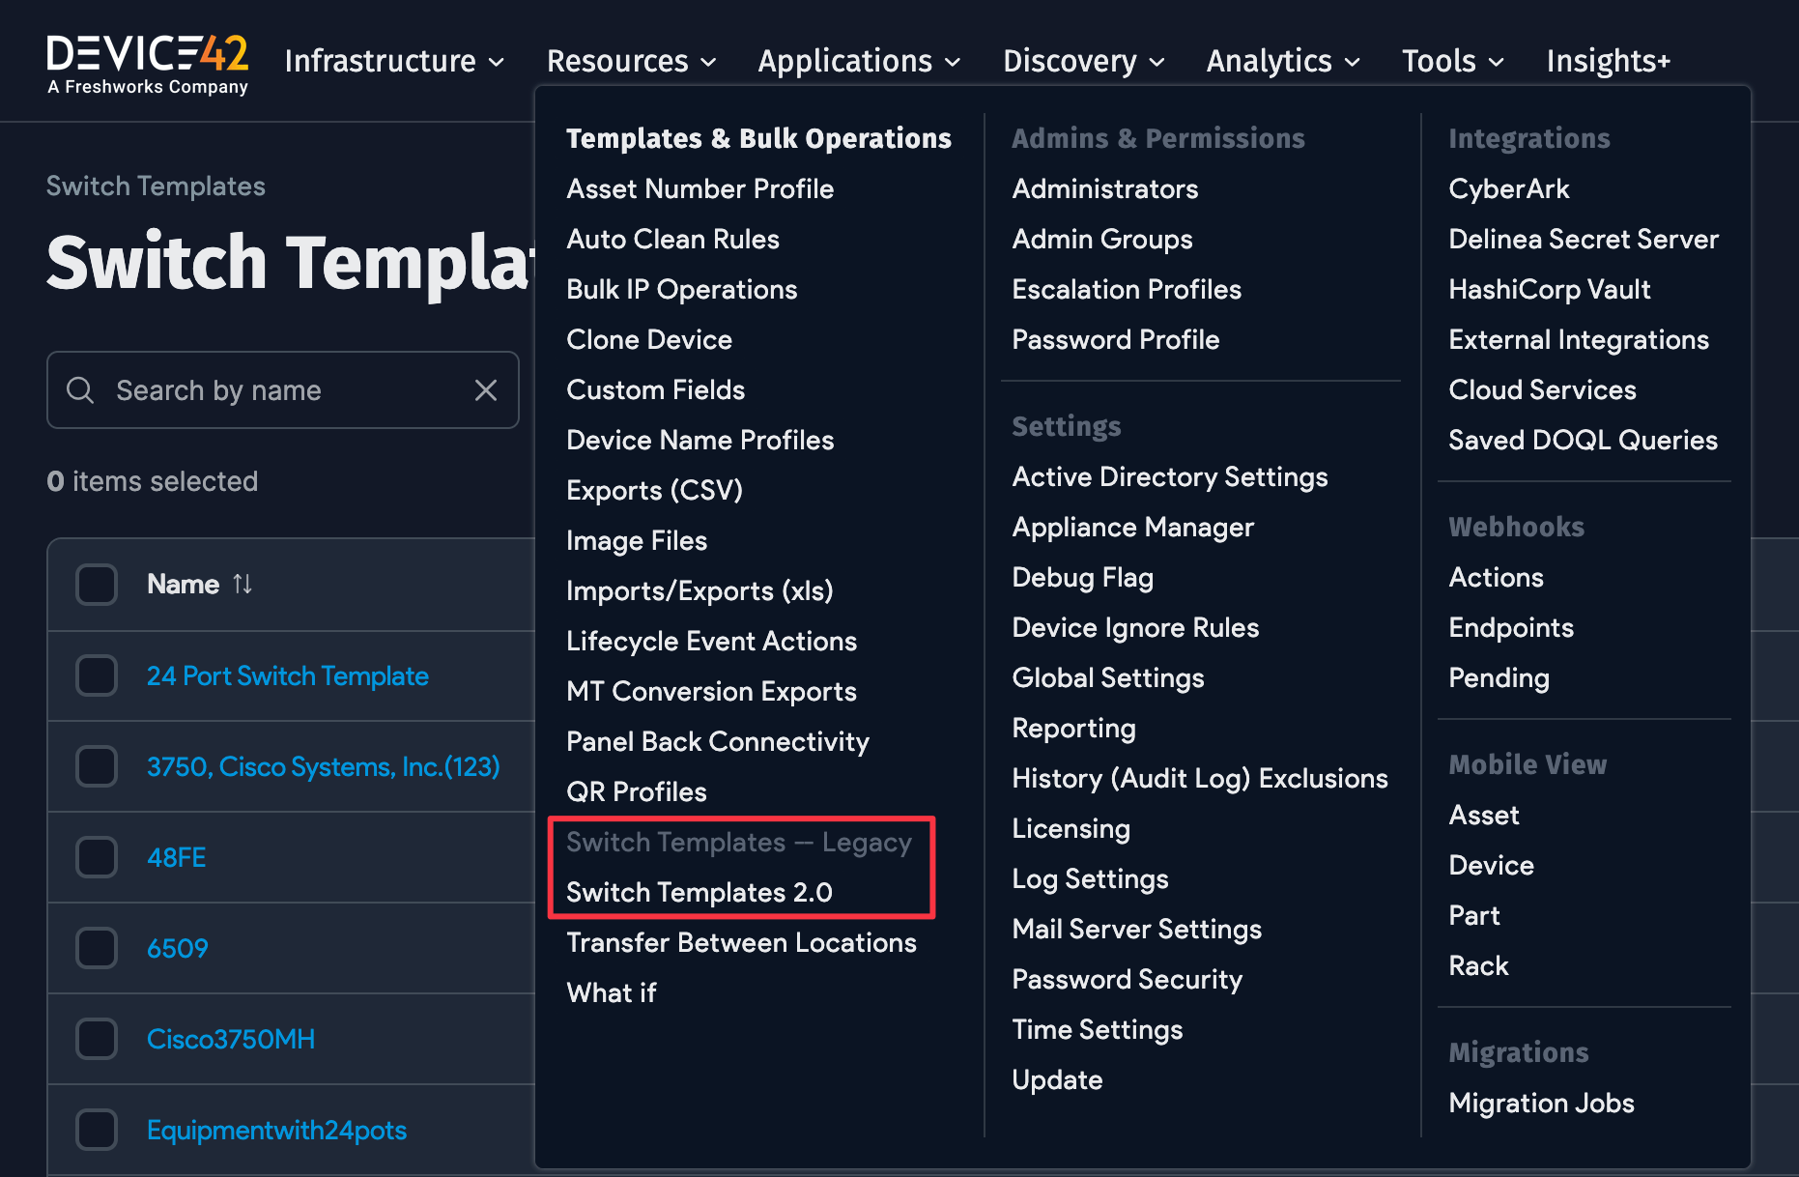
Task: Open the 6509 template link
Action: click(178, 948)
